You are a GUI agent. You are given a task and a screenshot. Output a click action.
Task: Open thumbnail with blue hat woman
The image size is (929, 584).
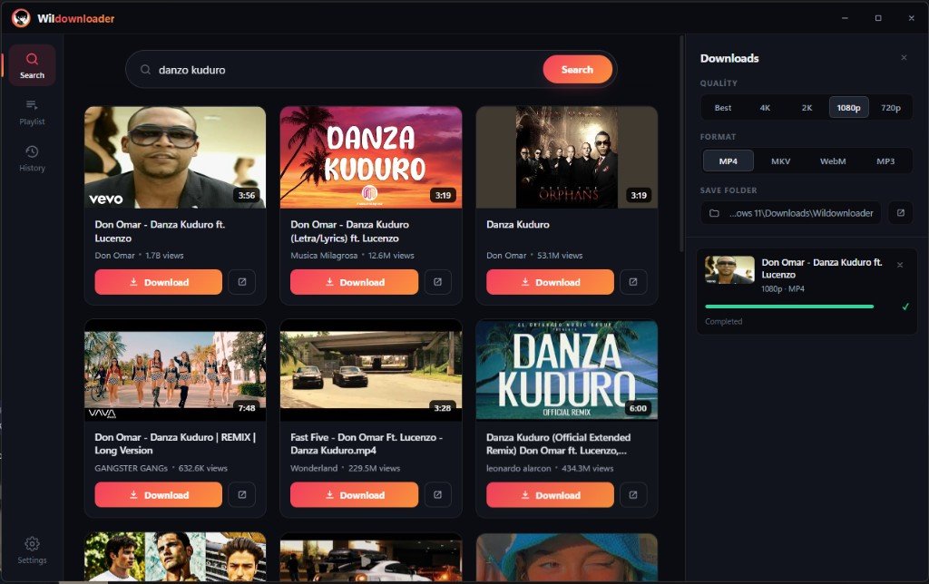tap(566, 557)
